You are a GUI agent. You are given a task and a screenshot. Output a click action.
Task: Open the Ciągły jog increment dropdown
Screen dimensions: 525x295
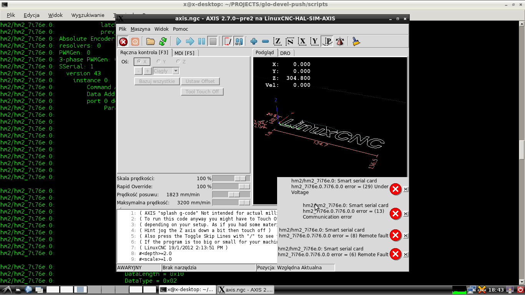(x=166, y=71)
